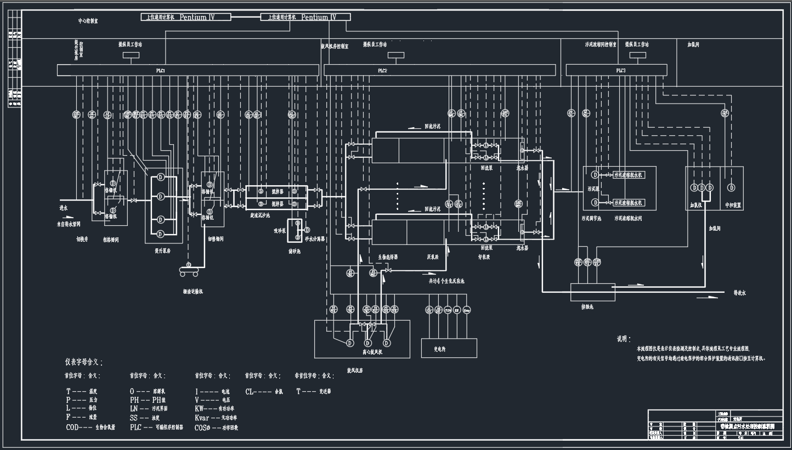The width and height of the screenshot is (792, 450).
Task: Select the motor symbol in 中和装置 box
Action: (731, 187)
